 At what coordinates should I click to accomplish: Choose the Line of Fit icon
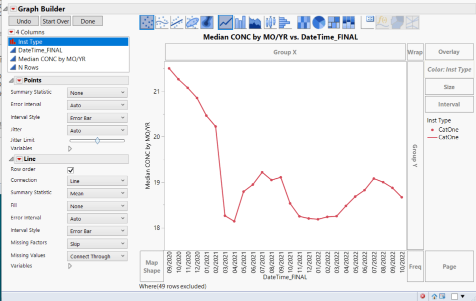coord(176,23)
